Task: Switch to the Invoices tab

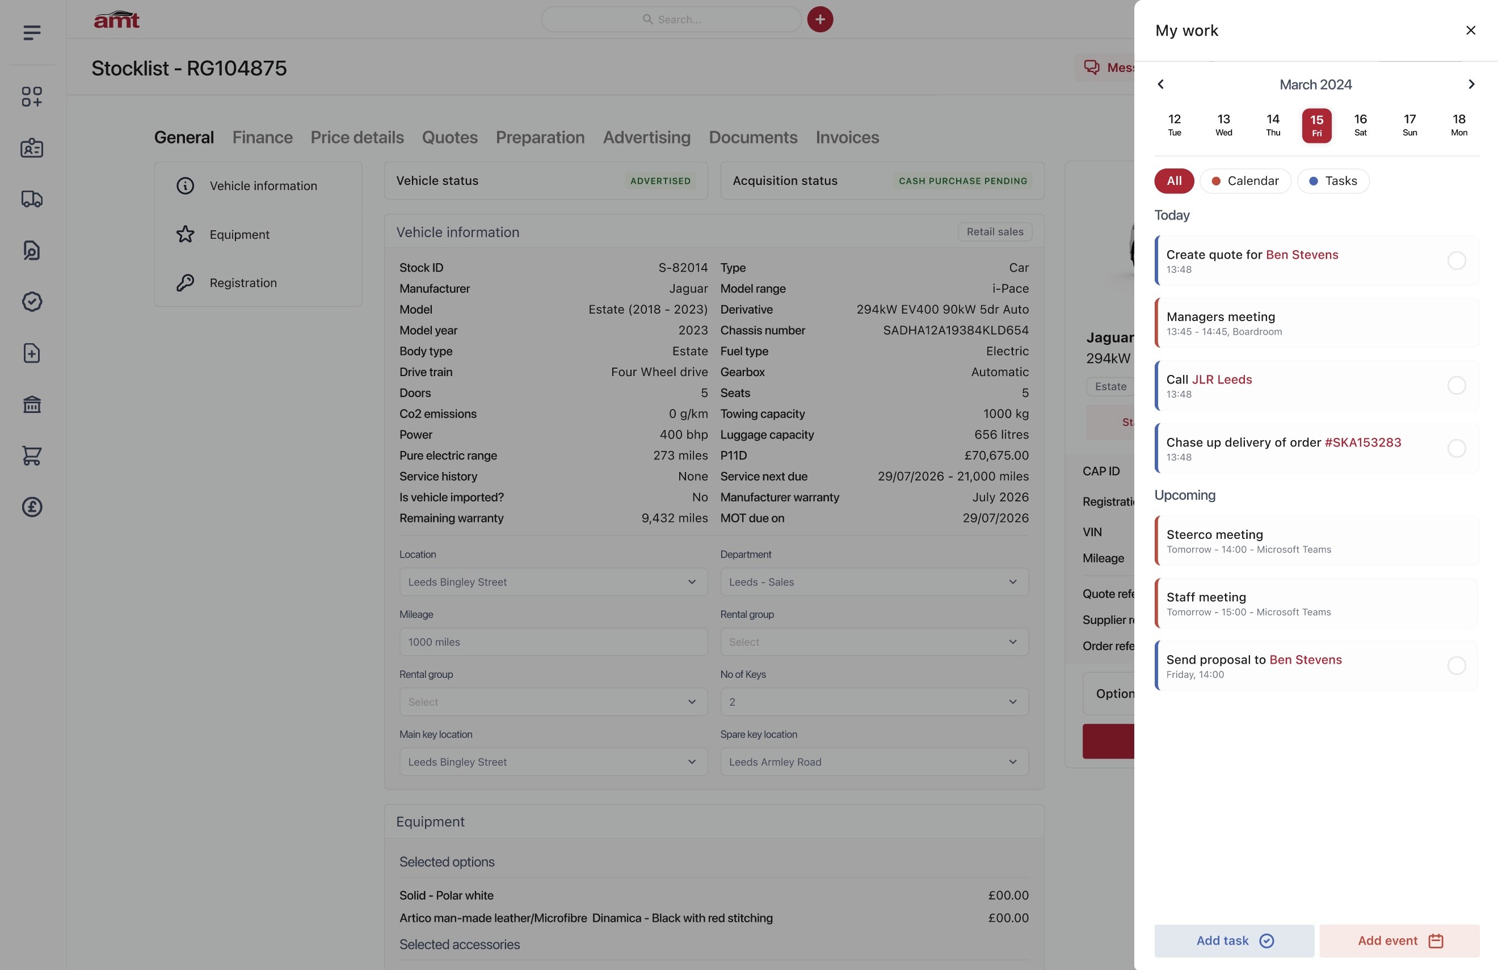Action: tap(847, 137)
